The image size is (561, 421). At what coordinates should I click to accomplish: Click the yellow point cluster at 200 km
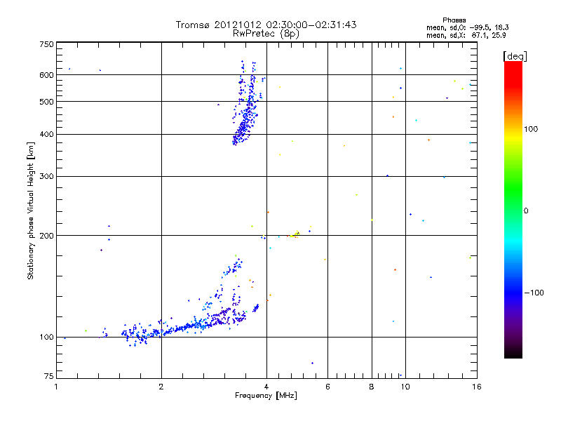coord(295,235)
